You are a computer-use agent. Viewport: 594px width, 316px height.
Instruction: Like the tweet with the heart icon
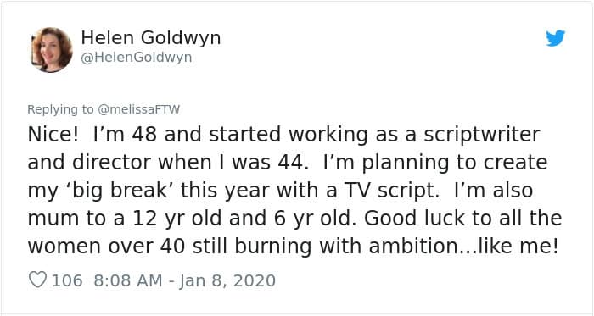[37, 280]
